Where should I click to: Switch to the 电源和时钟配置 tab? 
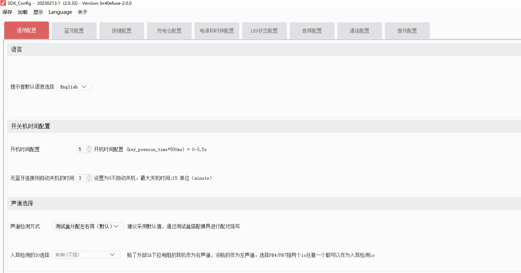pos(217,30)
